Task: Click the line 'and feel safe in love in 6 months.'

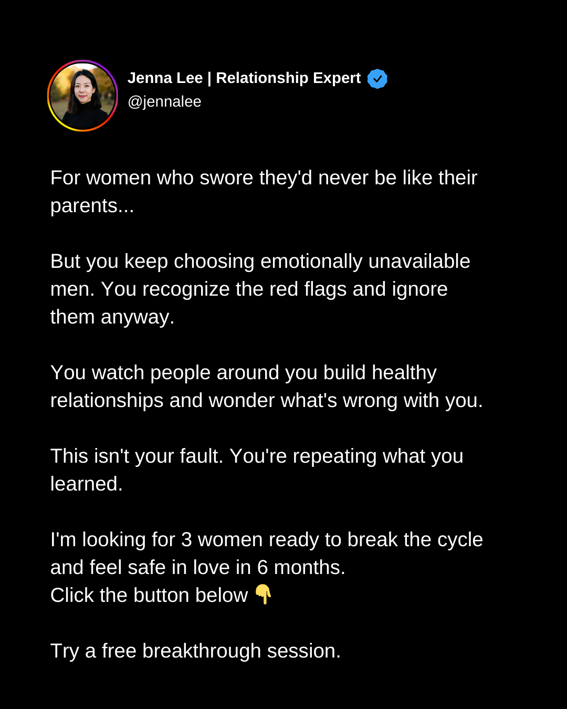Action: tap(198, 568)
